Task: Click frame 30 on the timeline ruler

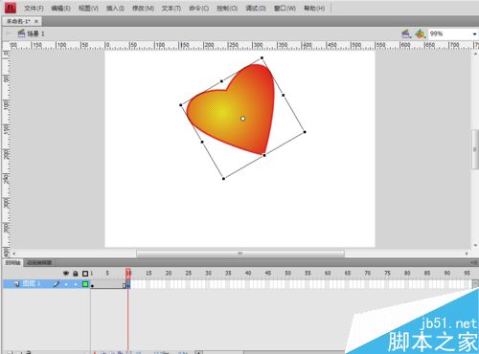Action: tap(208, 273)
